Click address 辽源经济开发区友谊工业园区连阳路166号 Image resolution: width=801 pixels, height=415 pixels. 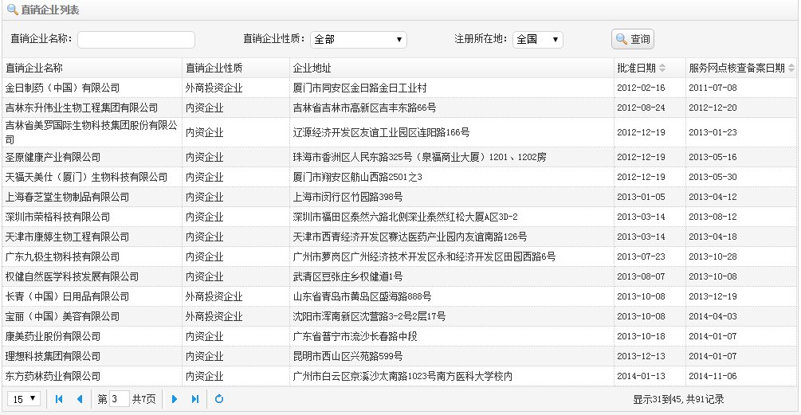tap(381, 132)
